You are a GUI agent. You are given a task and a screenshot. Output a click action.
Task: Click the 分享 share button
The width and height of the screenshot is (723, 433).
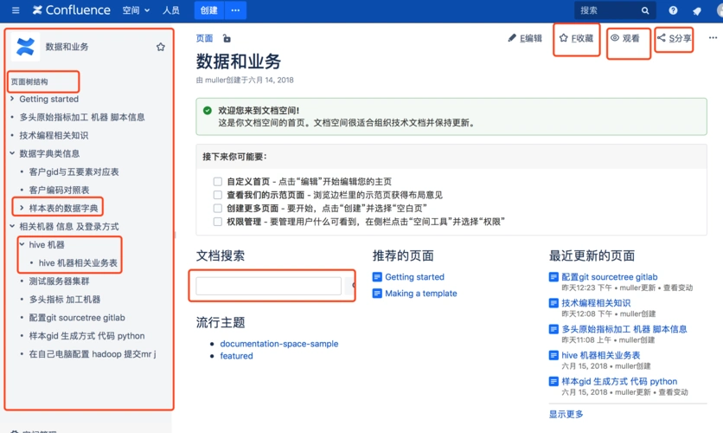674,38
